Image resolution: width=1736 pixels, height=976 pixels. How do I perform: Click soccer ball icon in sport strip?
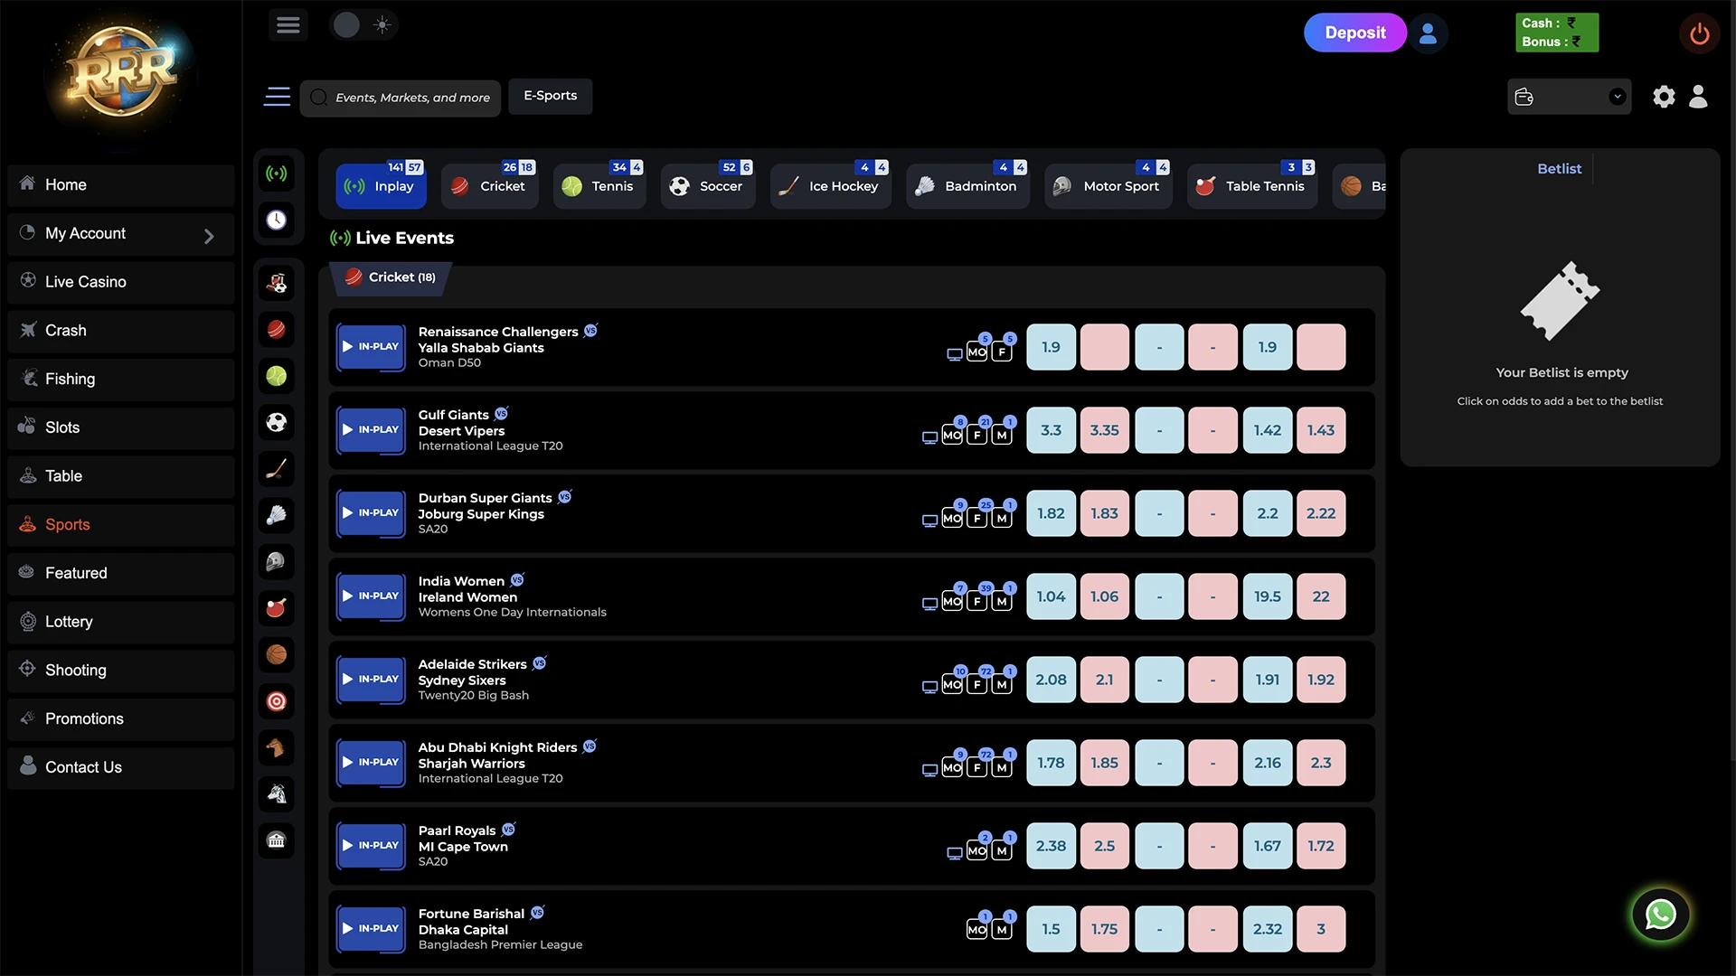coord(277,422)
